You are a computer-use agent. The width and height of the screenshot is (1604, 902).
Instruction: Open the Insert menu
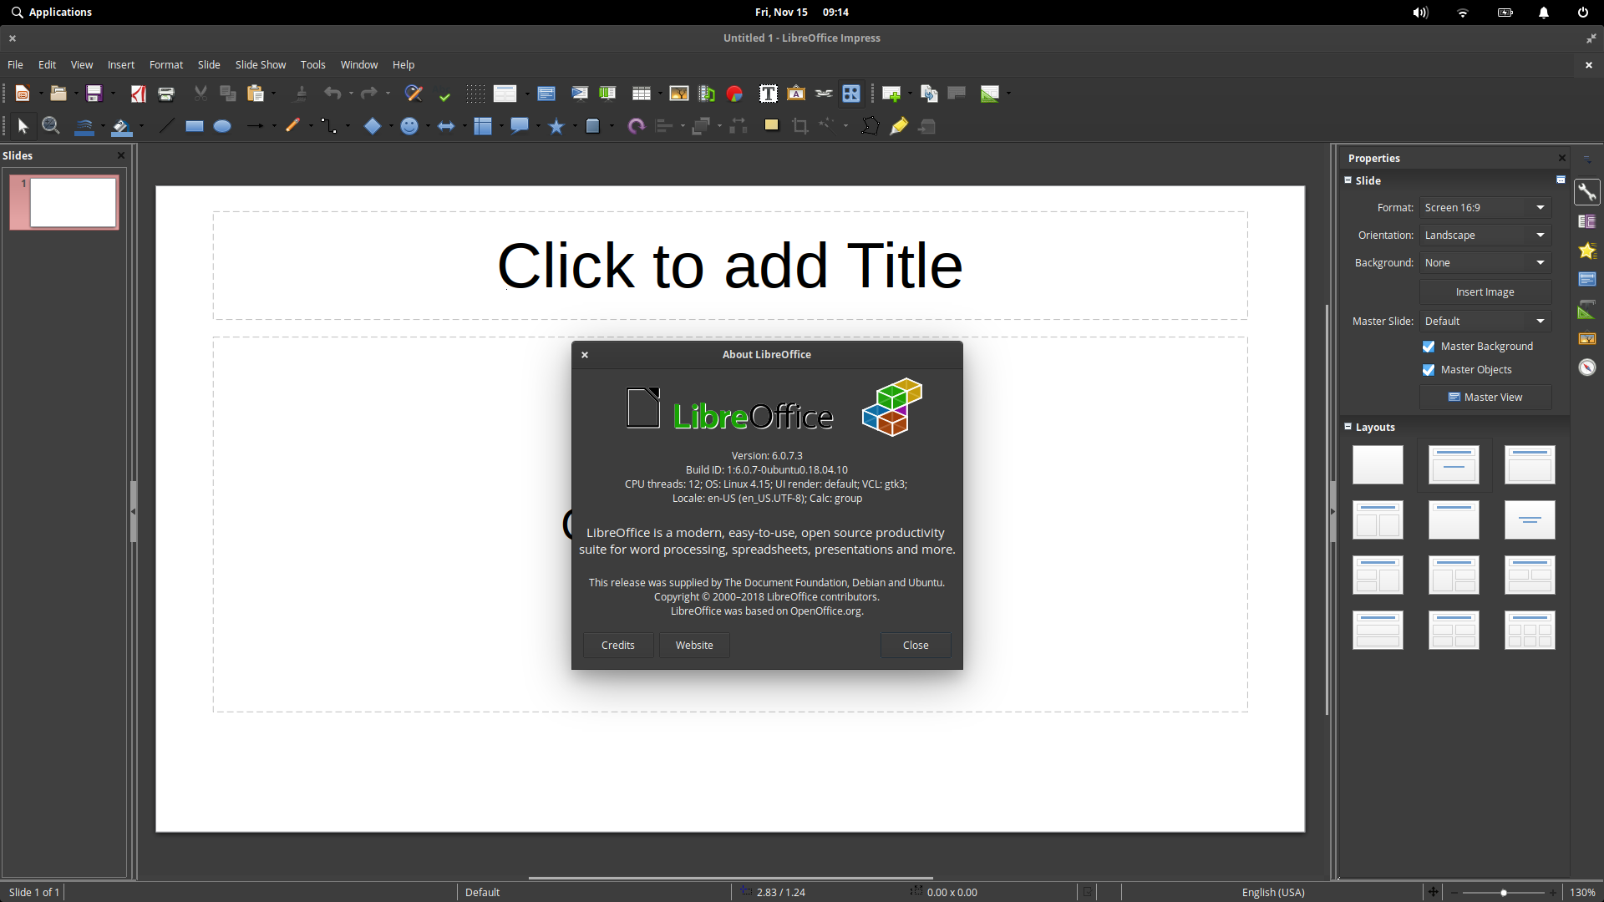[121, 64]
